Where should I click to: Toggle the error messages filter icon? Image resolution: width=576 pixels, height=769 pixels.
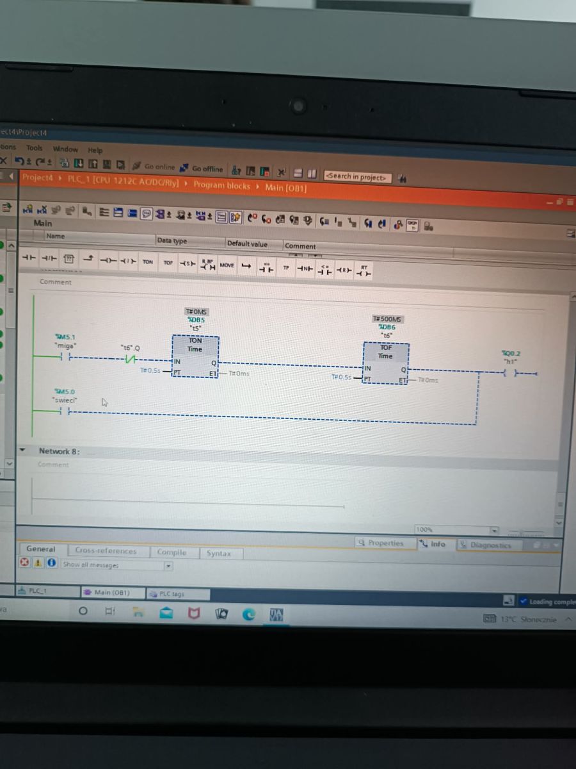[x=25, y=563]
